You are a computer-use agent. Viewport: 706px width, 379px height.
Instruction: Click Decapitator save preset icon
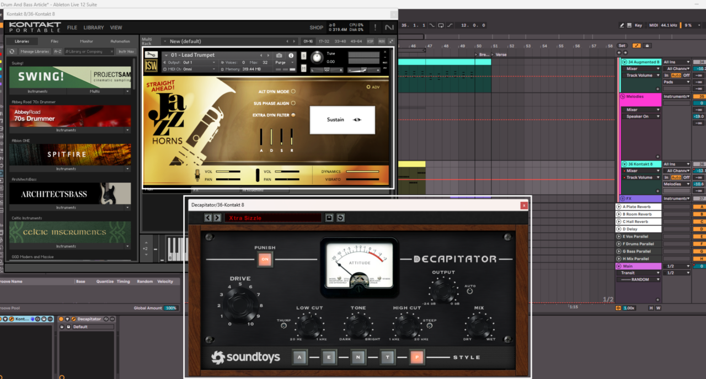coord(329,218)
